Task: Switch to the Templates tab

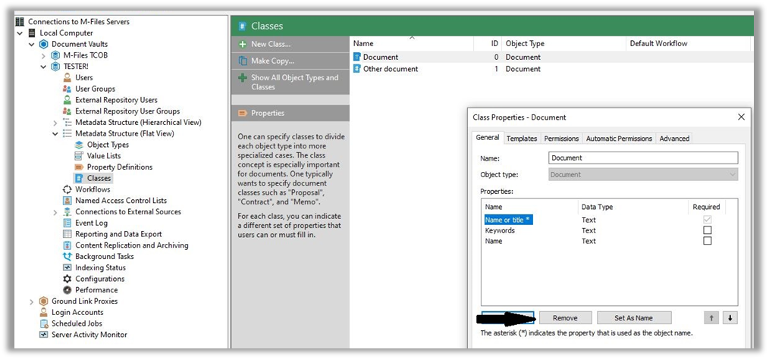Action: (522, 139)
